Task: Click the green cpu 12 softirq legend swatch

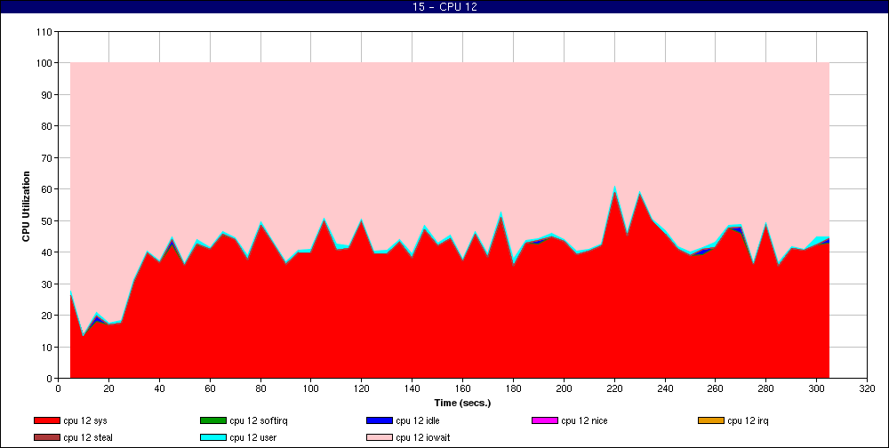Action: pyautogui.click(x=212, y=420)
